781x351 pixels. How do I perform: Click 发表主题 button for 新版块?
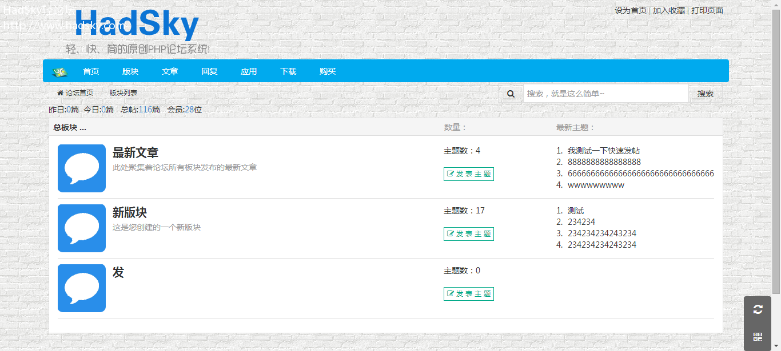point(469,234)
